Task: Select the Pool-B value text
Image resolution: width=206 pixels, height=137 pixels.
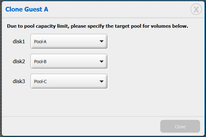Action: click(40, 62)
